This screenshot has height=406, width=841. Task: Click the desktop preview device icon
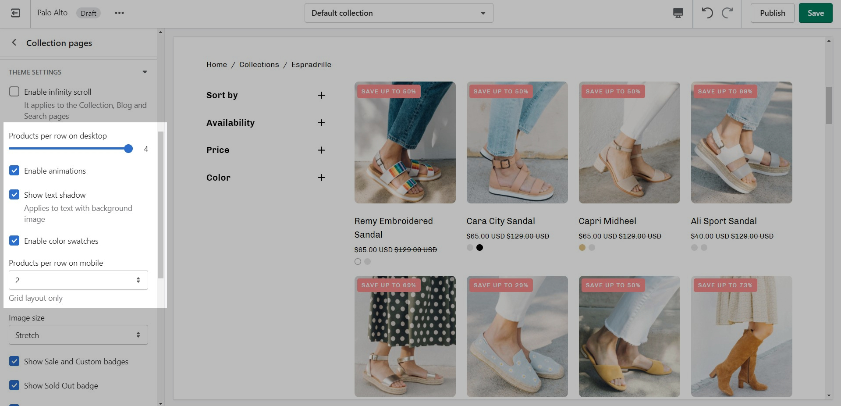click(678, 13)
